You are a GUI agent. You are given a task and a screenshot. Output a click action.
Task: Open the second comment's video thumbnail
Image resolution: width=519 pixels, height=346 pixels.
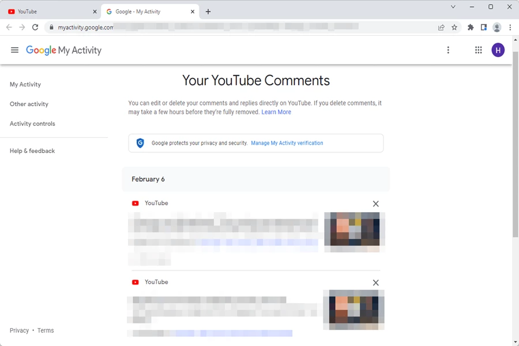354,310
